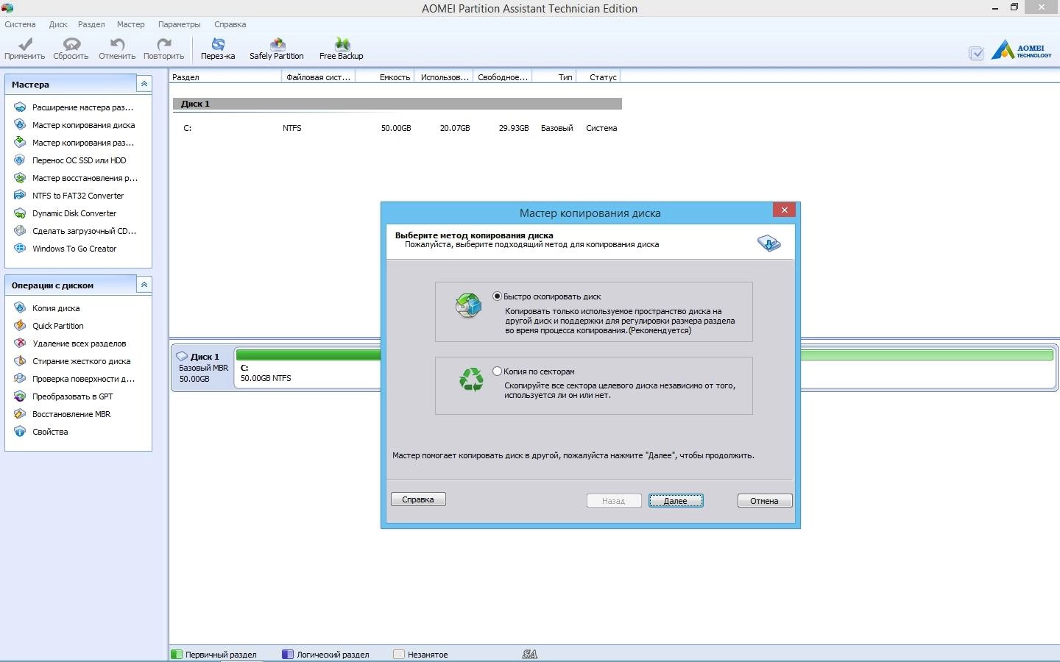Viewport: 1060px width, 662px height.
Task: Click Отмена button in wizard
Action: [x=764, y=501]
